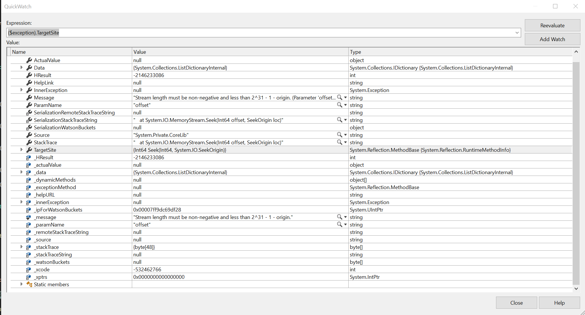Open the visualizer magnifier for Source
585x315 pixels.
[339, 135]
